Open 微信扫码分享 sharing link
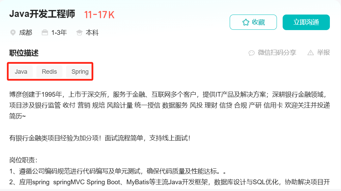Image resolution: width=341 pixels, height=191 pixels. (277, 52)
